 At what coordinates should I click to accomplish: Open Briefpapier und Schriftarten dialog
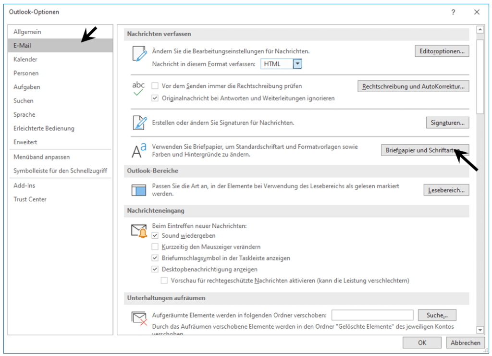tap(425, 150)
